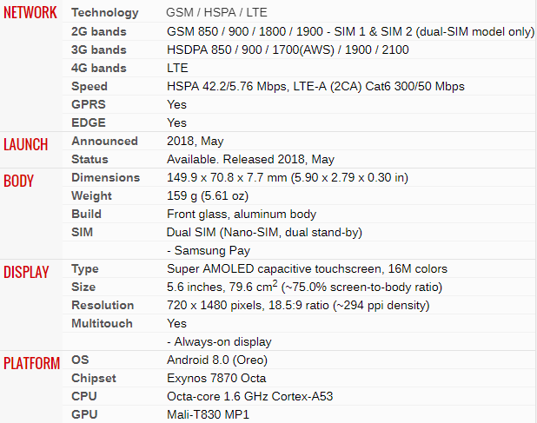Click the 2G bands label
This screenshot has width=537, height=423.
click(98, 31)
